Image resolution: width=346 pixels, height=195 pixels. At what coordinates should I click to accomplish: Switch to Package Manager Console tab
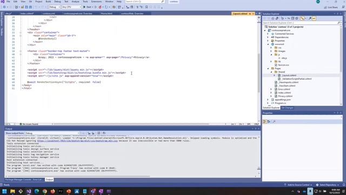point(18,179)
